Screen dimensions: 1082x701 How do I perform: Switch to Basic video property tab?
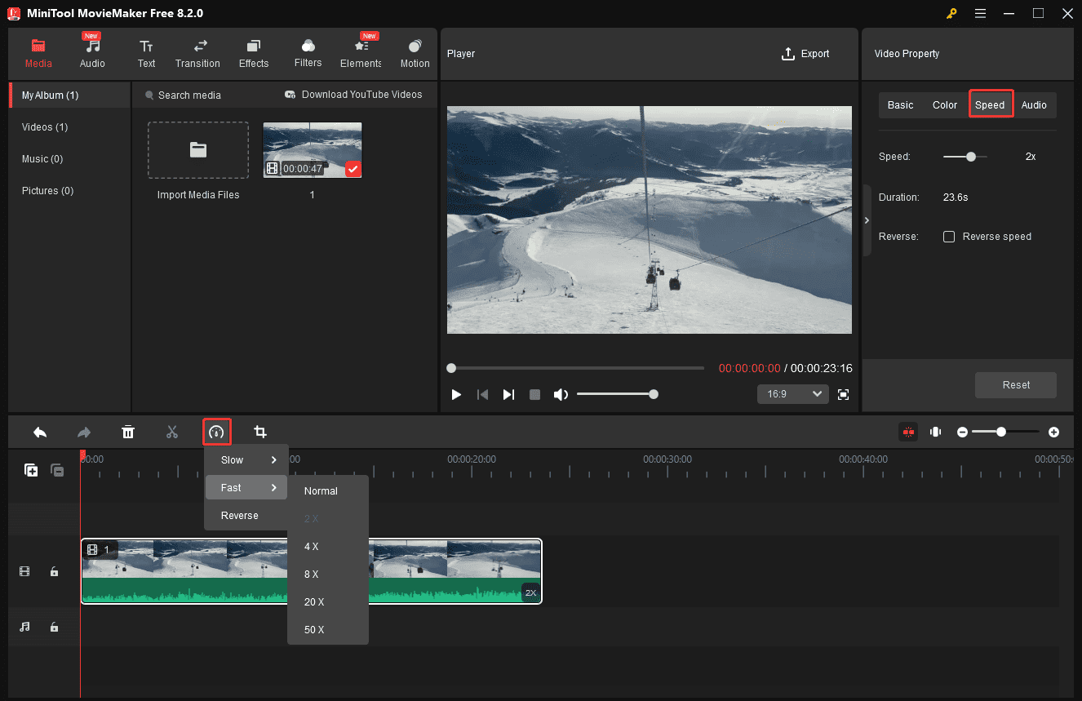[901, 104]
